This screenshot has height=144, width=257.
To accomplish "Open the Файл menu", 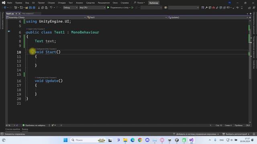I will (10, 3).
